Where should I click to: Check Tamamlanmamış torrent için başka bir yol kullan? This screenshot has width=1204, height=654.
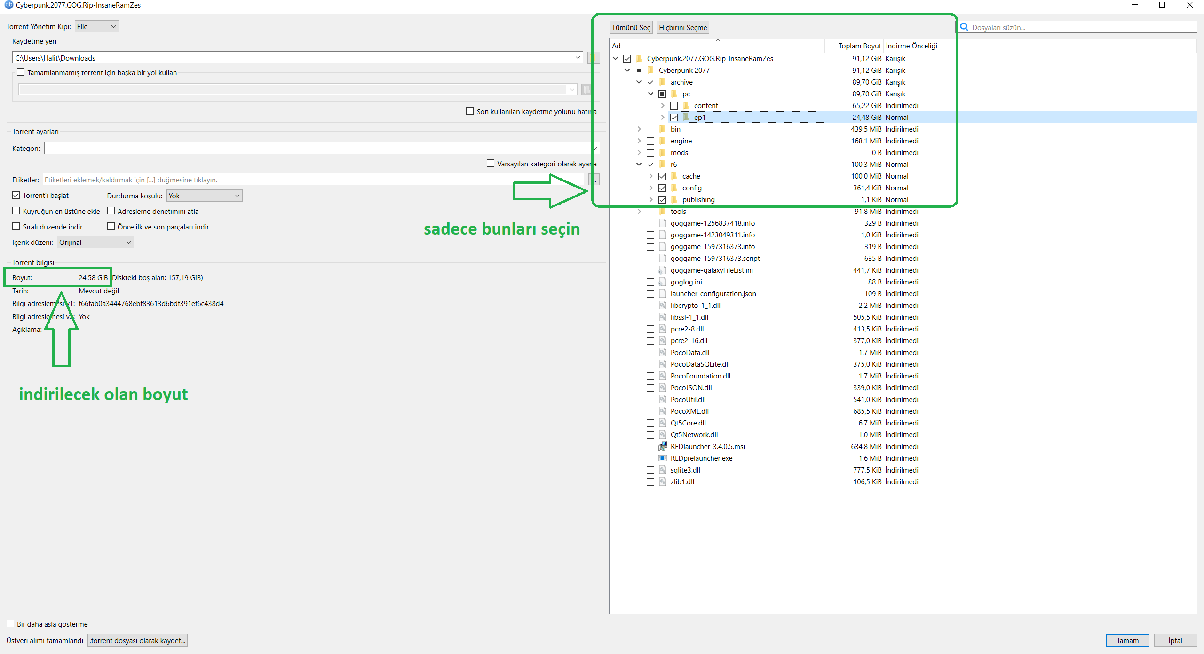[21, 72]
